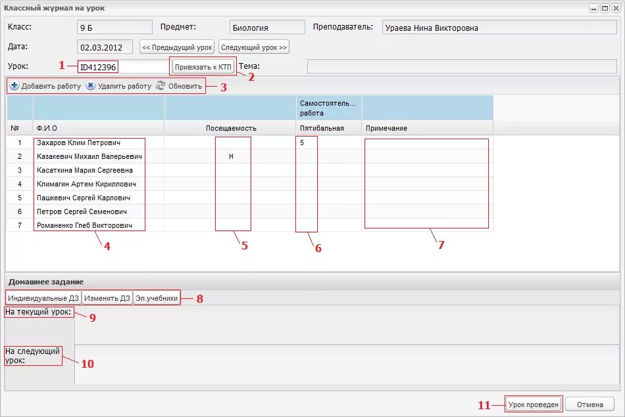Confirm with Урок проведен button
The height and width of the screenshot is (417, 625).
point(534,405)
